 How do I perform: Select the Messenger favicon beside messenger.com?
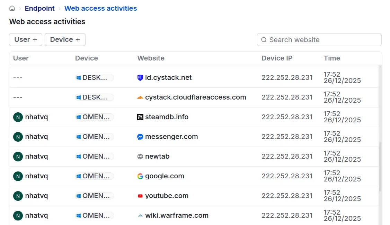pos(140,137)
